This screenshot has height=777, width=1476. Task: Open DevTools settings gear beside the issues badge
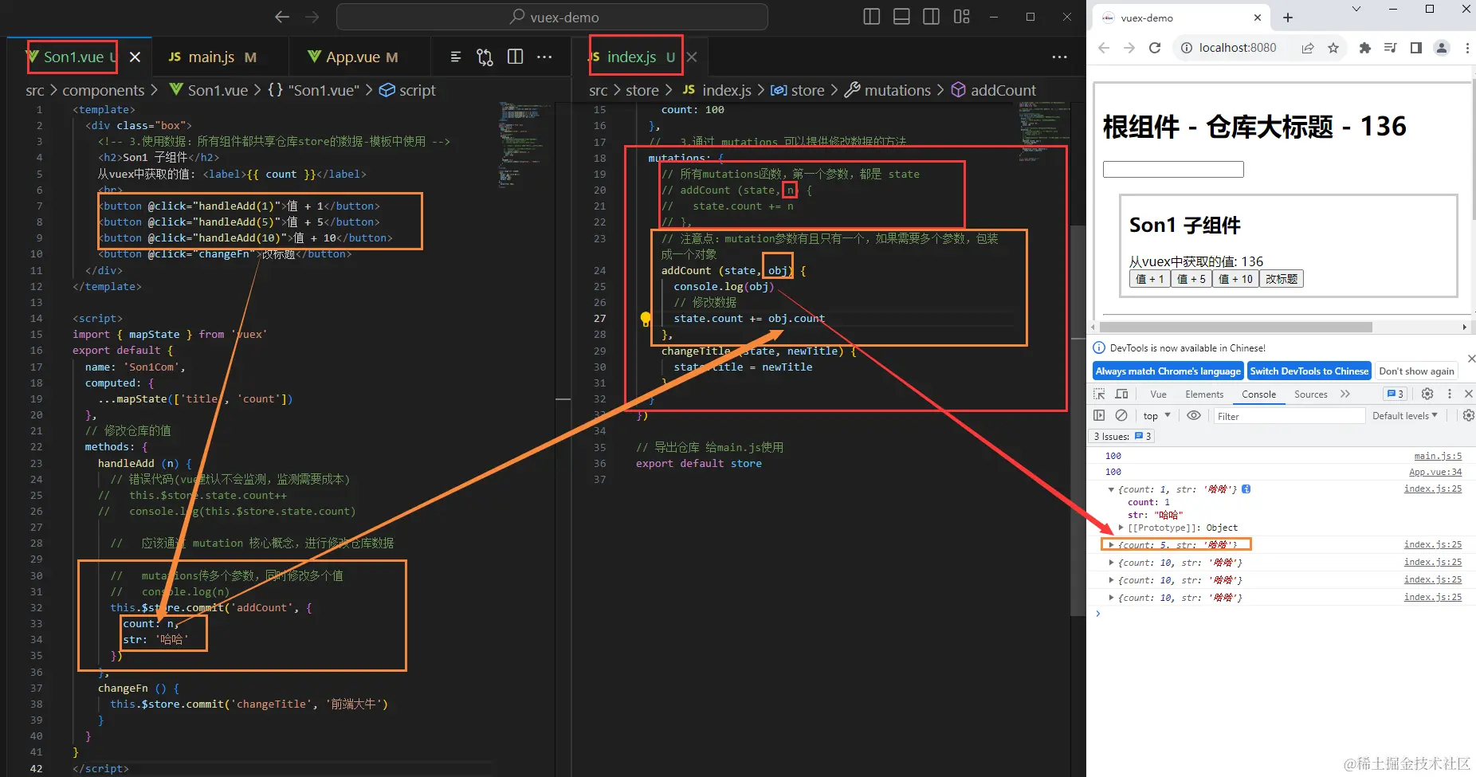[1427, 394]
